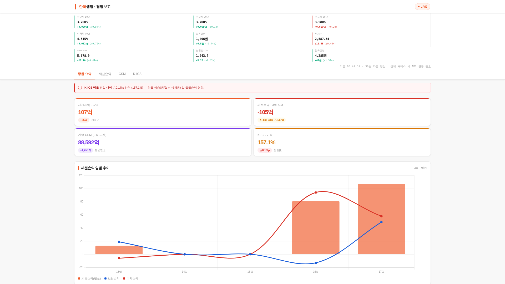This screenshot has width=505, height=284.
Task: Open the 기말 CSM 88,592억 card
Action: [x=163, y=142]
